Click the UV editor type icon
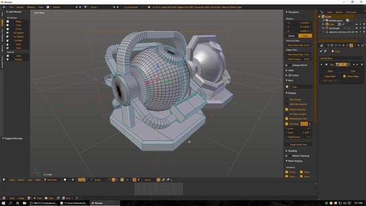 (x=4, y=198)
